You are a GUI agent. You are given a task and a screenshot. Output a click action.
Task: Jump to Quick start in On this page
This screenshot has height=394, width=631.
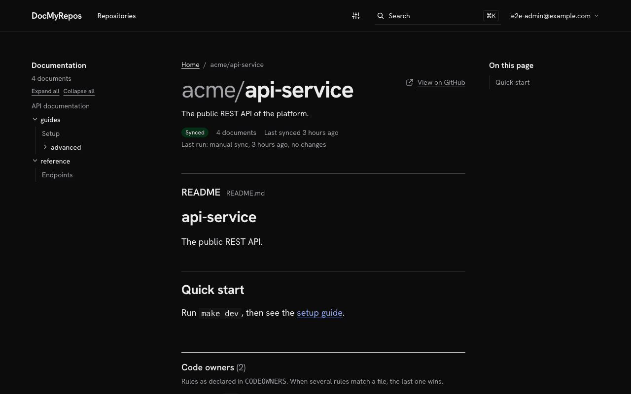[512, 82]
